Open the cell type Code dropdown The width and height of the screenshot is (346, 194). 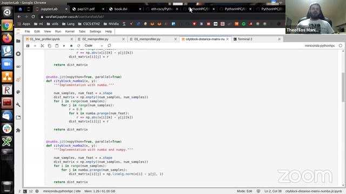coord(94,46)
